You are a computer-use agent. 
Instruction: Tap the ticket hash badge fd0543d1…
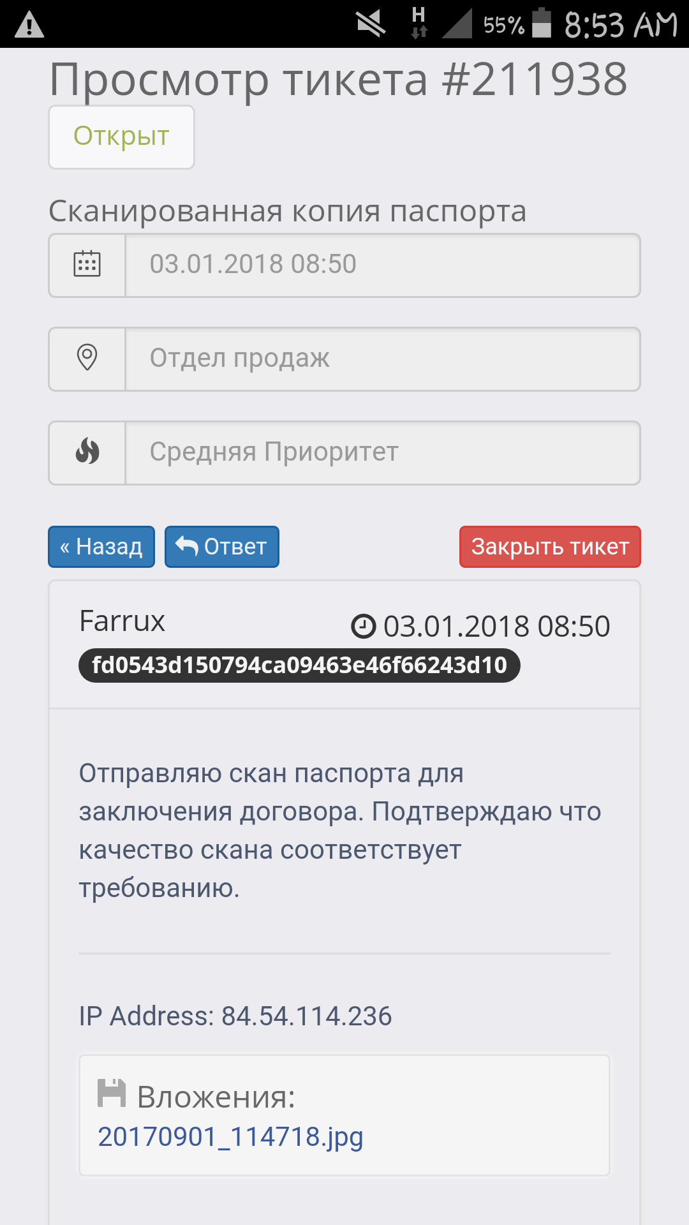click(x=299, y=665)
